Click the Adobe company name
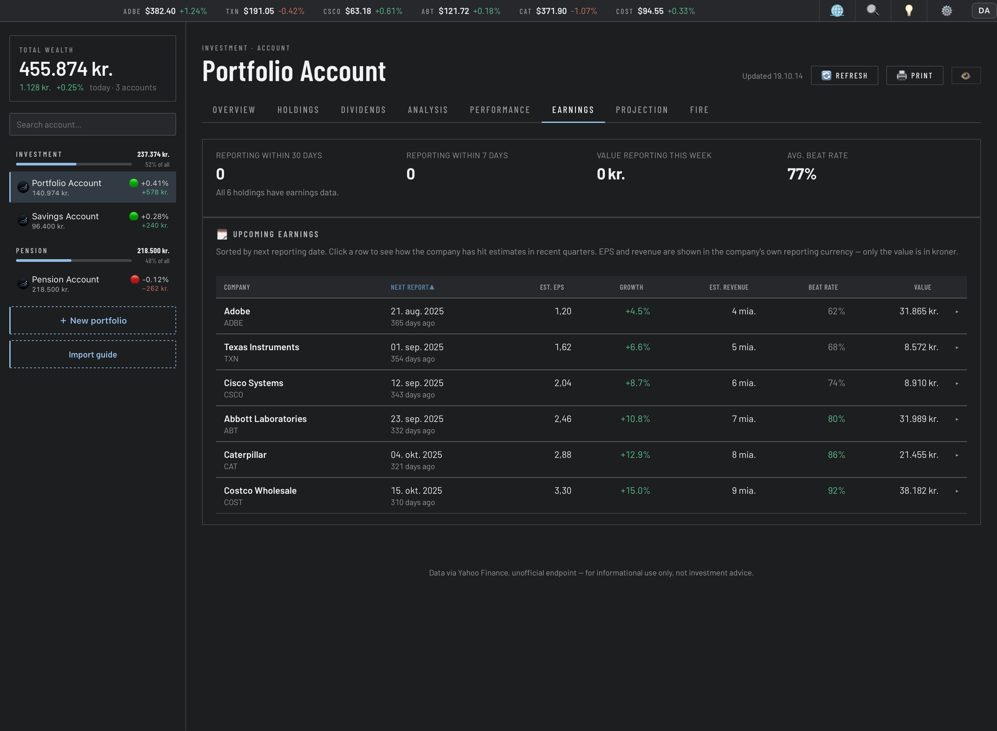Viewport: 997px width, 731px height. [x=237, y=311]
